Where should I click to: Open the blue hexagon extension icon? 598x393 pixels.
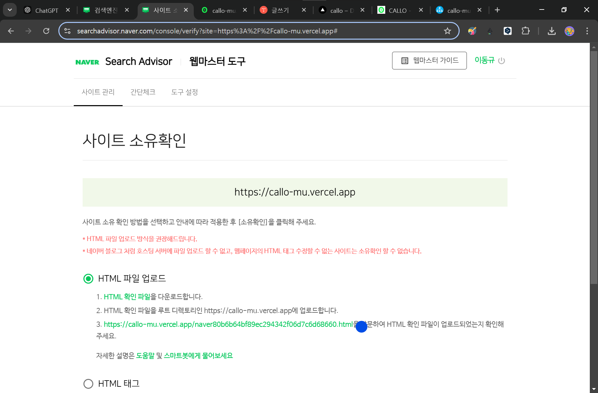point(508,31)
